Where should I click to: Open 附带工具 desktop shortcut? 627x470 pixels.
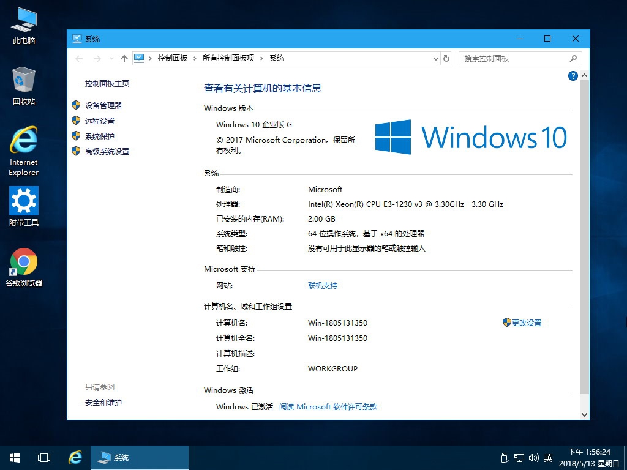pyautogui.click(x=24, y=206)
